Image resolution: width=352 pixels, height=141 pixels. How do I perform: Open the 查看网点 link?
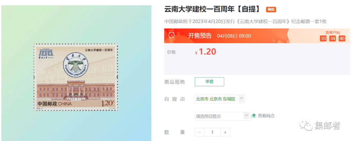[x=266, y=116]
